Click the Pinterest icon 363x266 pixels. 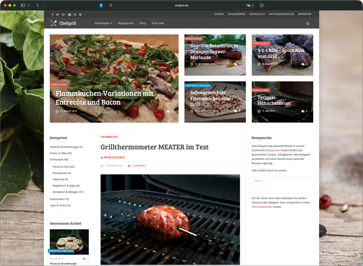[x=80, y=15]
